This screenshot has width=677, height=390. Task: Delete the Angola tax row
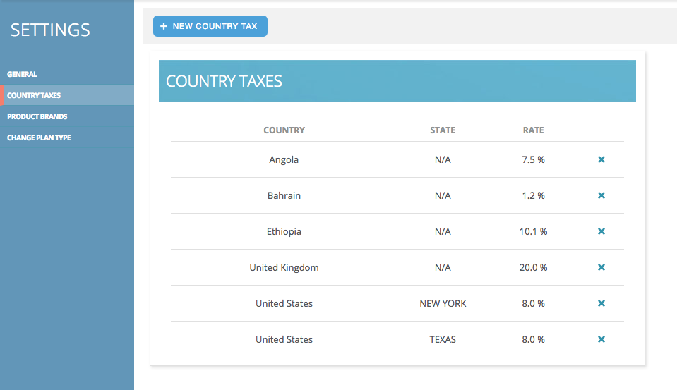[601, 159]
